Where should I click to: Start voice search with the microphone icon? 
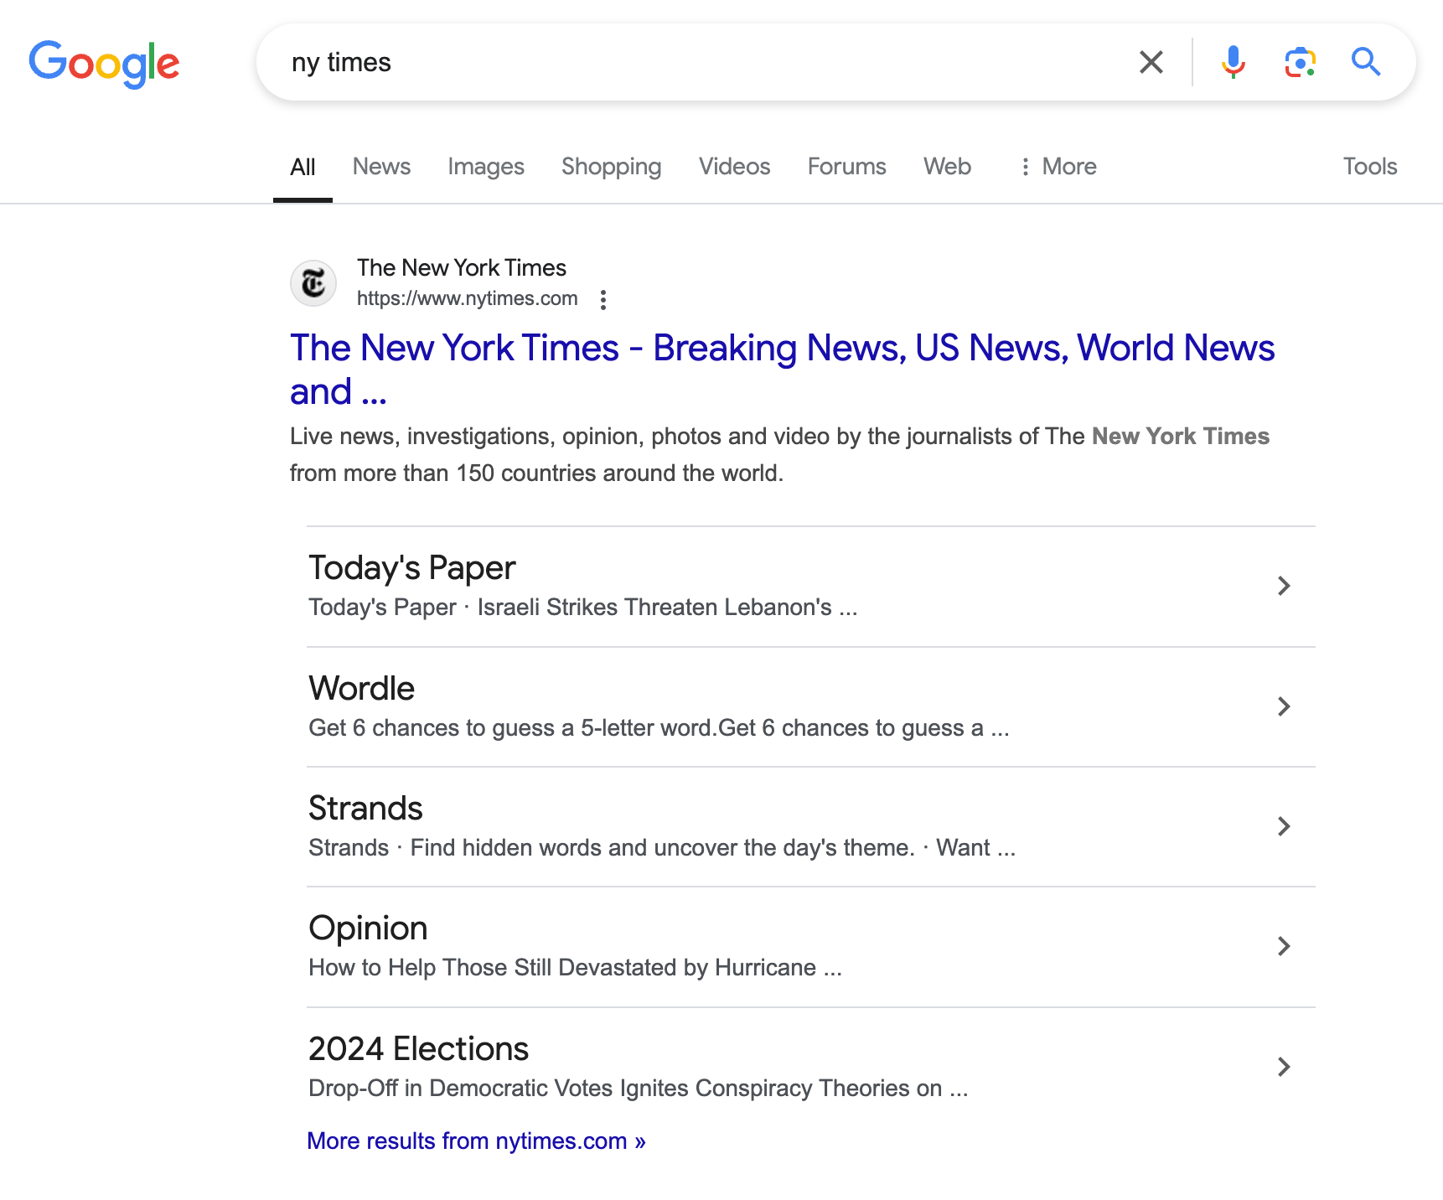(x=1233, y=62)
